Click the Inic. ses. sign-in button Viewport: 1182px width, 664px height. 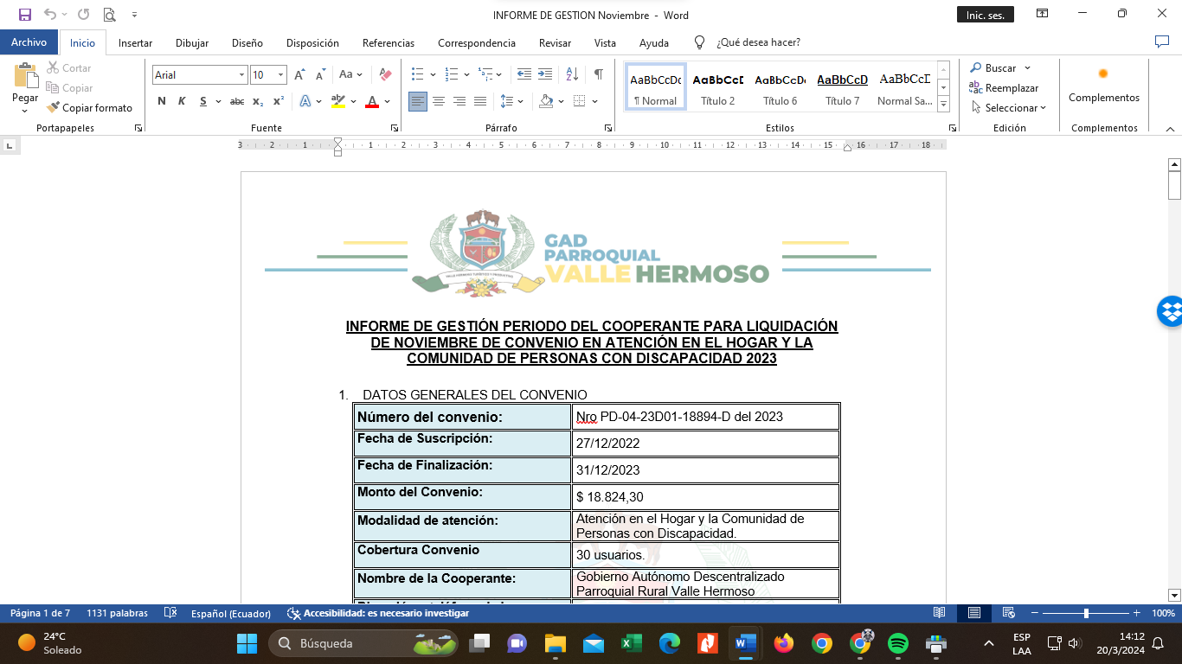[x=985, y=16]
